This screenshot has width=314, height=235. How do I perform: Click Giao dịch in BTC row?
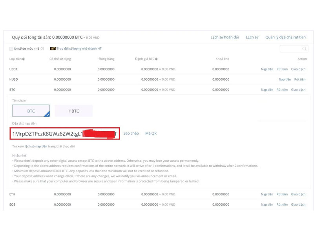click(298, 90)
